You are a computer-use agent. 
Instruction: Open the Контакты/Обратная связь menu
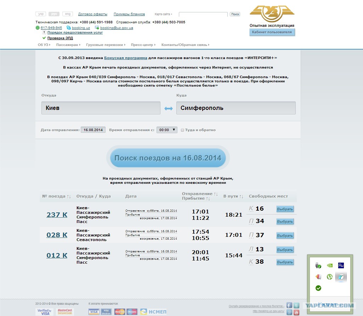[186, 45]
